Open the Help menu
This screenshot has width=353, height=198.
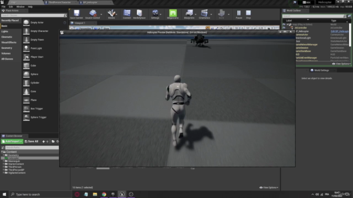[30, 7]
